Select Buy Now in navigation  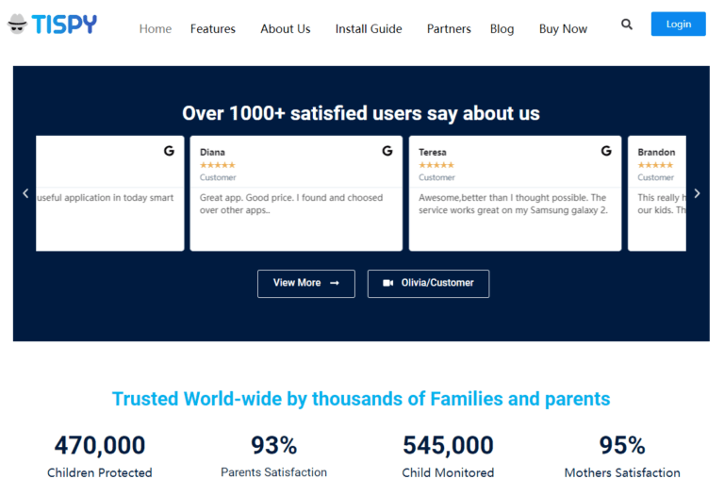[x=563, y=29]
